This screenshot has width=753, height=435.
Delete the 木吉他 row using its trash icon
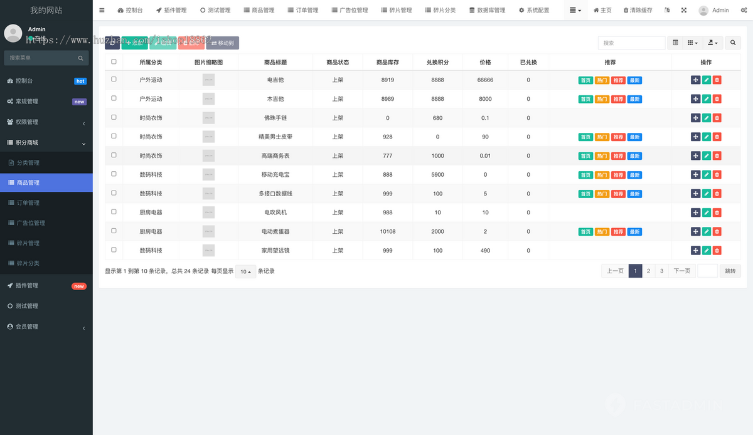(x=717, y=99)
